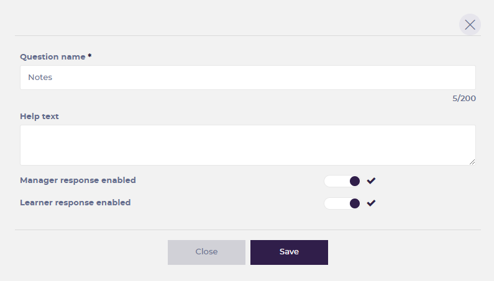Click the "Manager response enabled" label
Screen dimensions: 494x281
[78, 181]
